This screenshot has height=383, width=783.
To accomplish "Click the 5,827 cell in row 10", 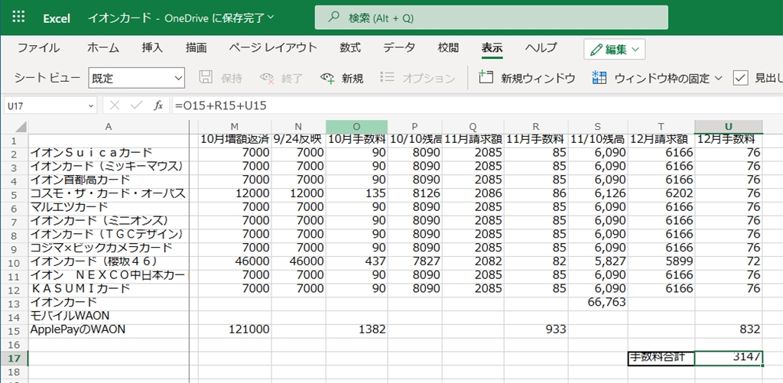I will pos(598,261).
